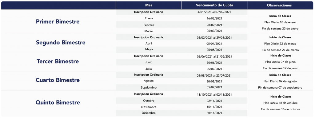Select the Diciembre month cell
Viewport: 315px width, 118px height.
(149, 113)
